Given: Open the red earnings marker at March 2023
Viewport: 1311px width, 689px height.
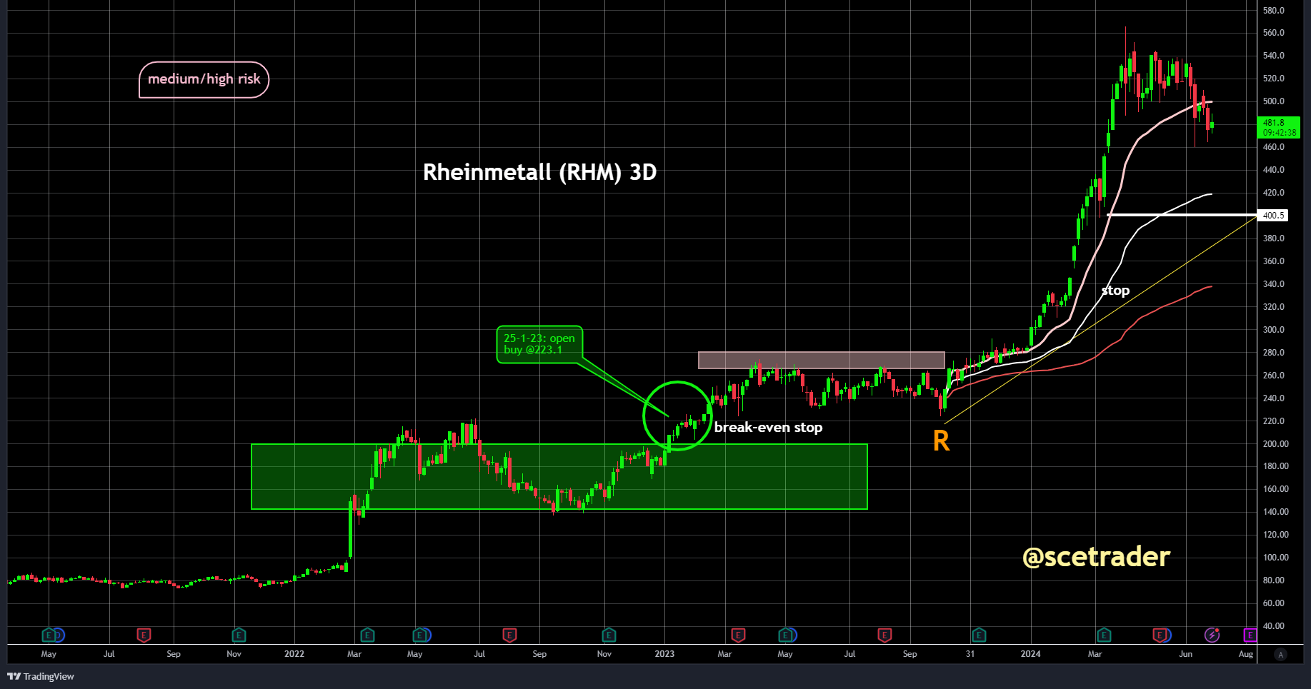Looking at the screenshot, I should (739, 635).
